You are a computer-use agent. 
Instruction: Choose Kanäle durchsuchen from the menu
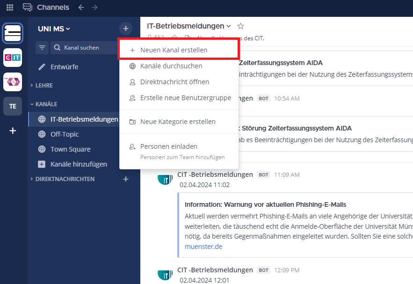click(x=171, y=66)
